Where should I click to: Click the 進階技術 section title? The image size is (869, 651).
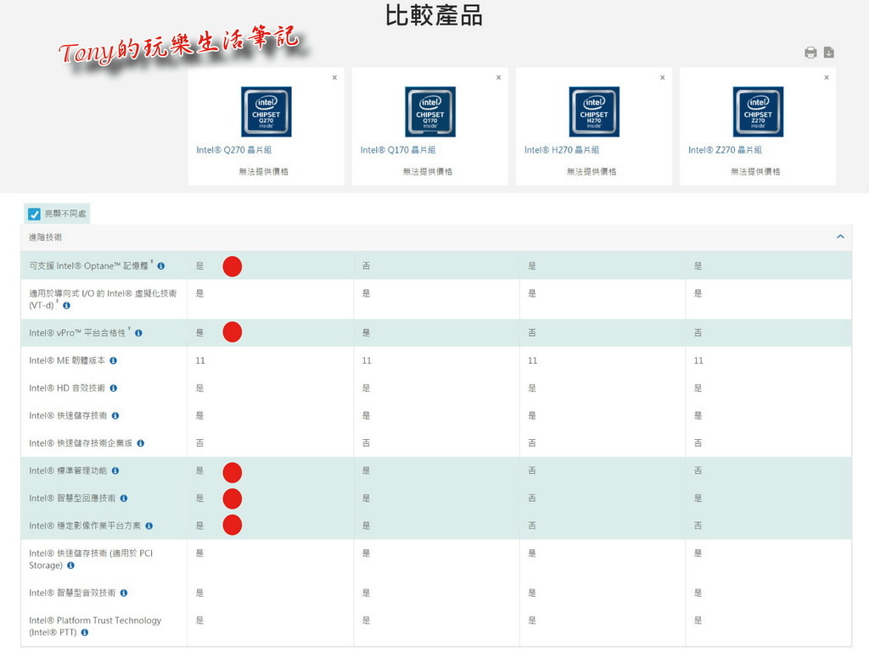[x=46, y=237]
